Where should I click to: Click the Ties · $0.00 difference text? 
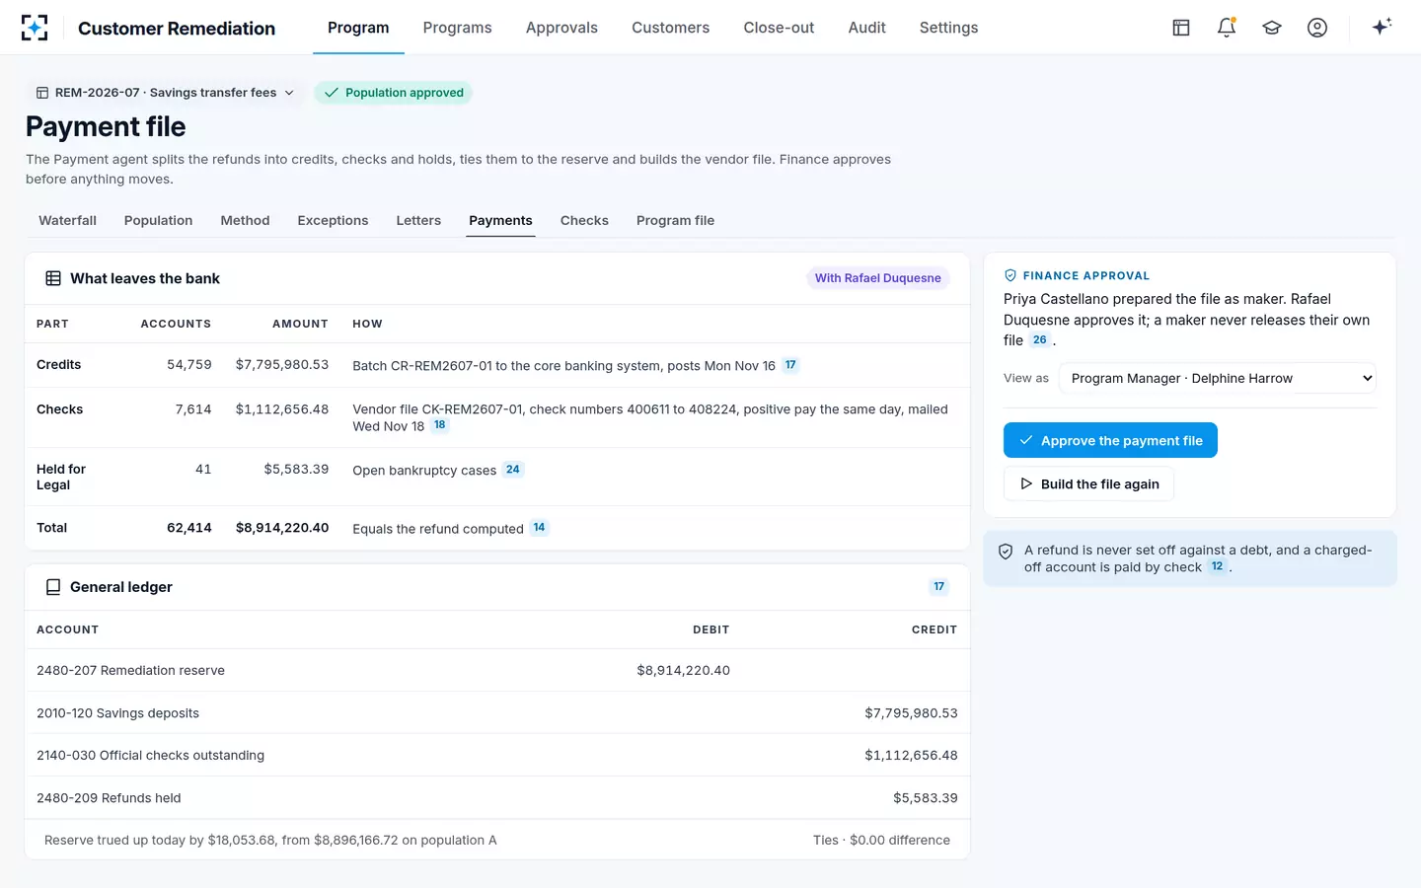[881, 840]
